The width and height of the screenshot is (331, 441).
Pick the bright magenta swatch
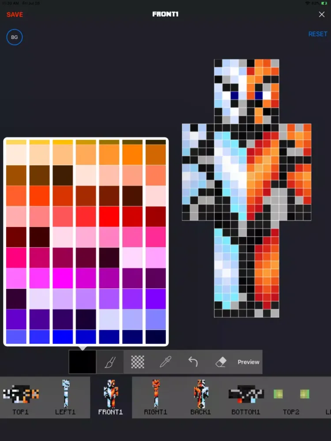tap(63, 278)
